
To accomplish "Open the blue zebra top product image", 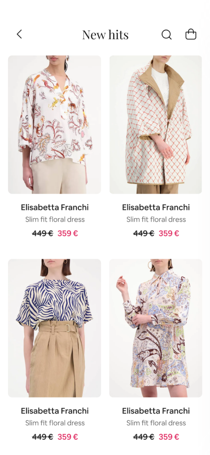I will tap(55, 328).
